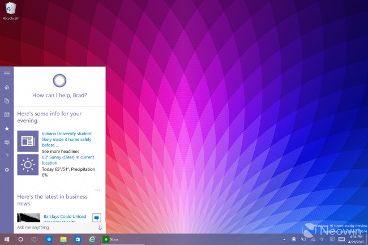Go to Cortana Home icon
This screenshot has width=368, height=245.
click(x=7, y=87)
